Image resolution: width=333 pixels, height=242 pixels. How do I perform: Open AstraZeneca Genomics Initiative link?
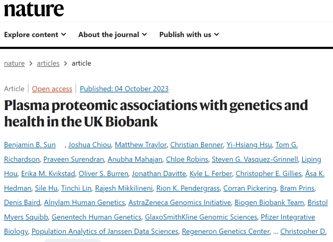179,203
